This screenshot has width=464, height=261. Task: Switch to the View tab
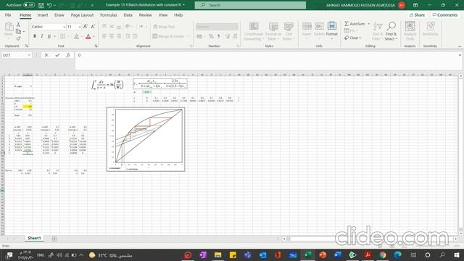[162, 14]
